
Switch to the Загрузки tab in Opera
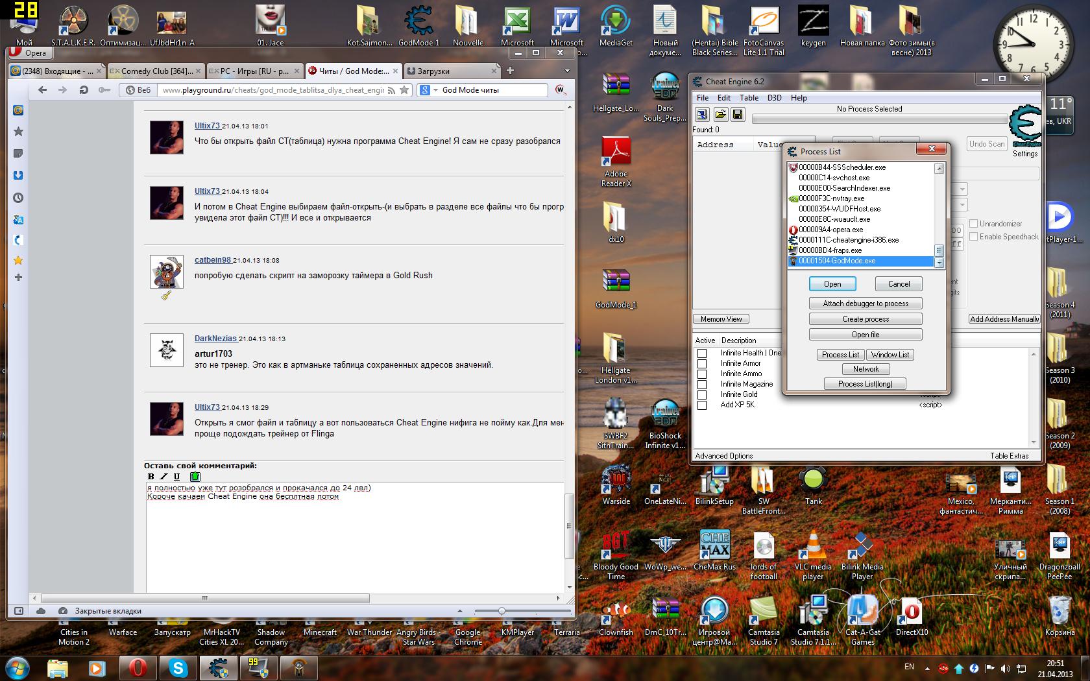coord(452,71)
